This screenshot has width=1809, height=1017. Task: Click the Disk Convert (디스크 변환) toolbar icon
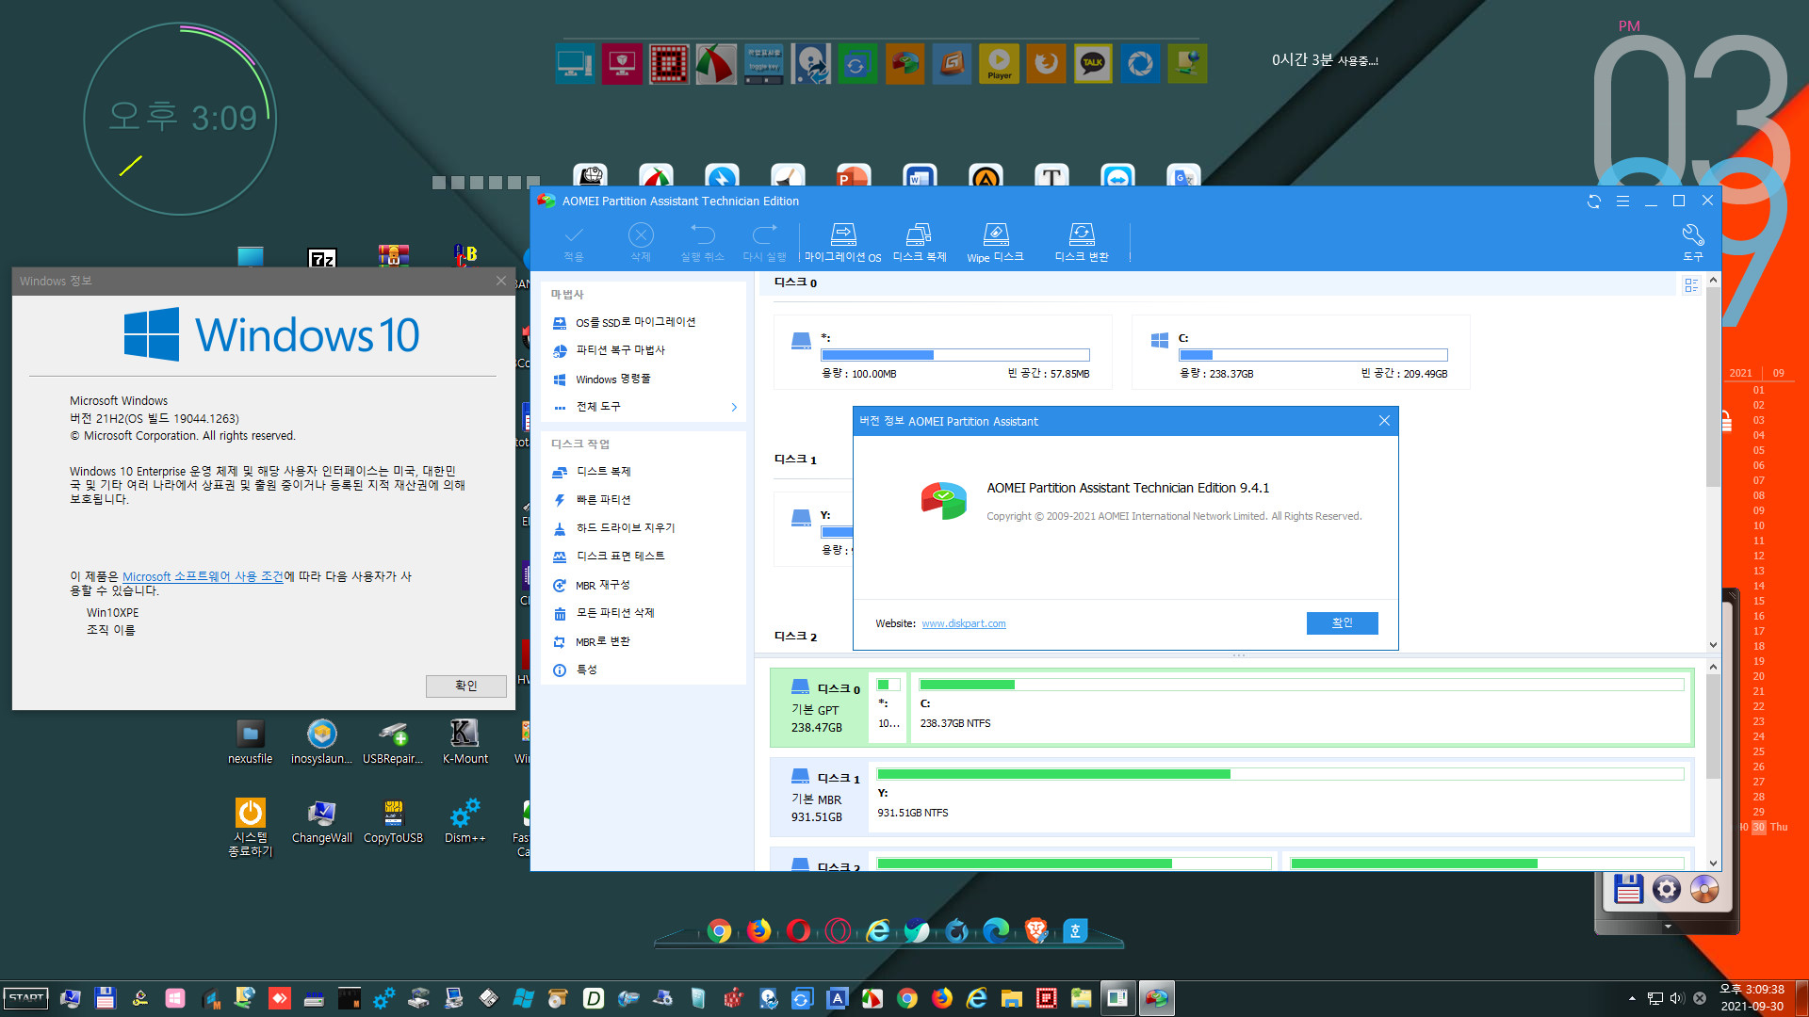[1081, 243]
